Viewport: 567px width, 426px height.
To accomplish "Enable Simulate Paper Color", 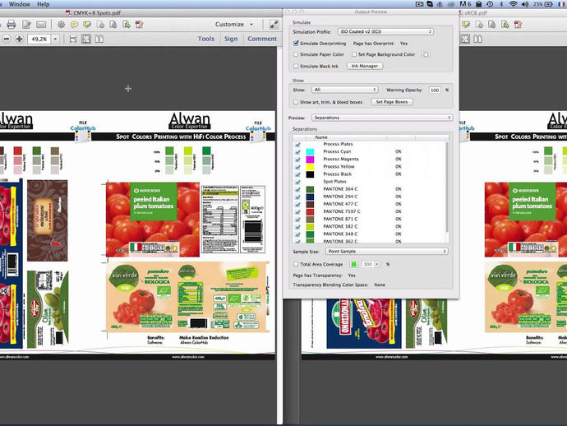I will tap(296, 54).
